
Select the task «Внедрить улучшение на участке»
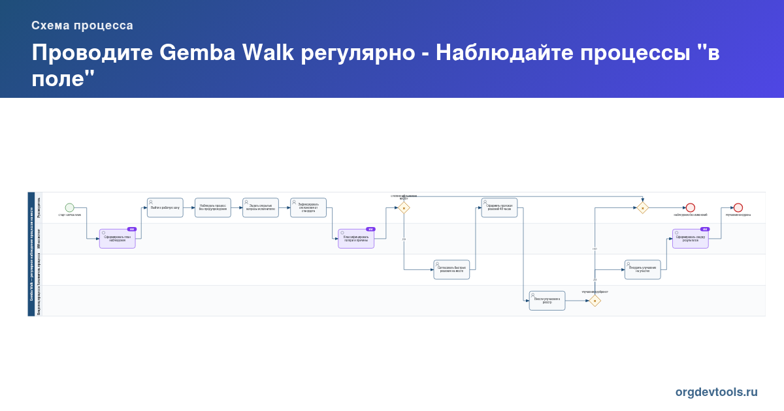point(642,269)
